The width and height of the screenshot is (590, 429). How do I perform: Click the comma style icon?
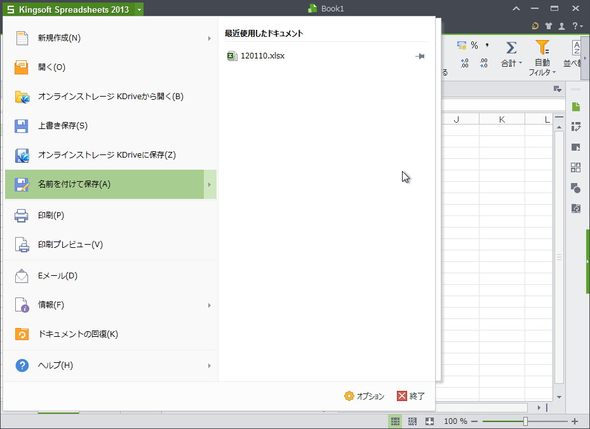pyautogui.click(x=486, y=44)
